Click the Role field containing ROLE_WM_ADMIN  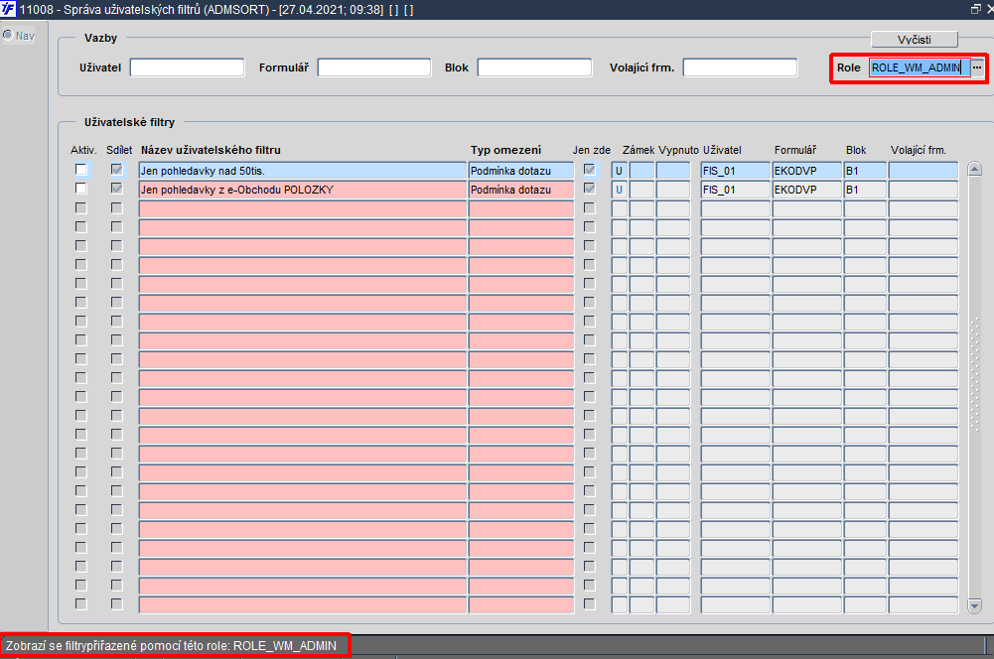[x=920, y=67]
